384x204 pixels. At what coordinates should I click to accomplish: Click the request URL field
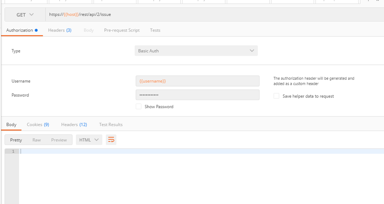tap(214, 15)
